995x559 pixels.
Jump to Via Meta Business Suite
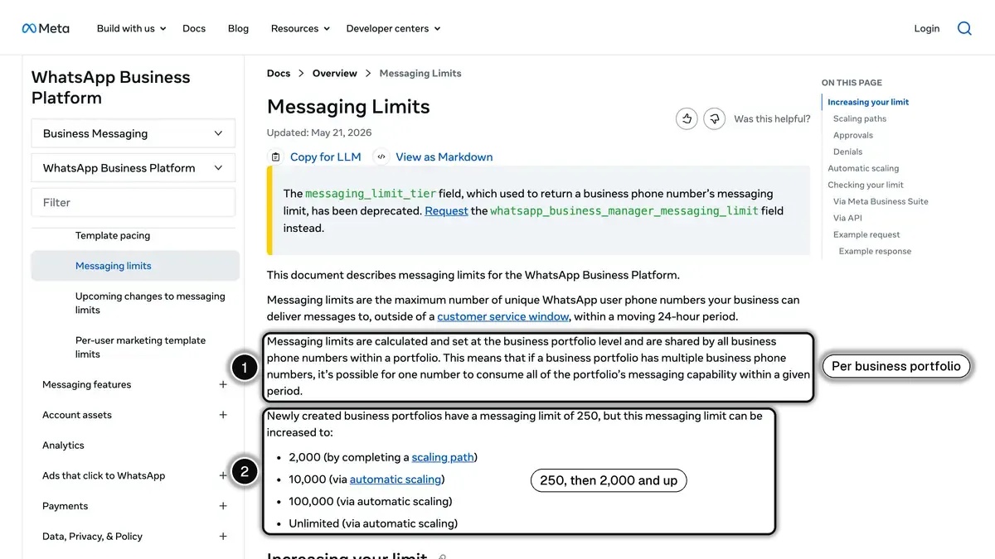coord(881,201)
